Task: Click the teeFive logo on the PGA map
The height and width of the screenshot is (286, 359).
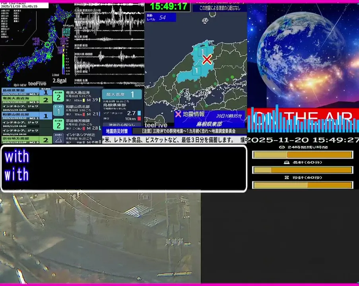Action: click(37, 84)
